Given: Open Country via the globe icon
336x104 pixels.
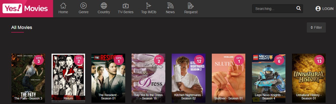Looking at the screenshot, I should tap(104, 5).
